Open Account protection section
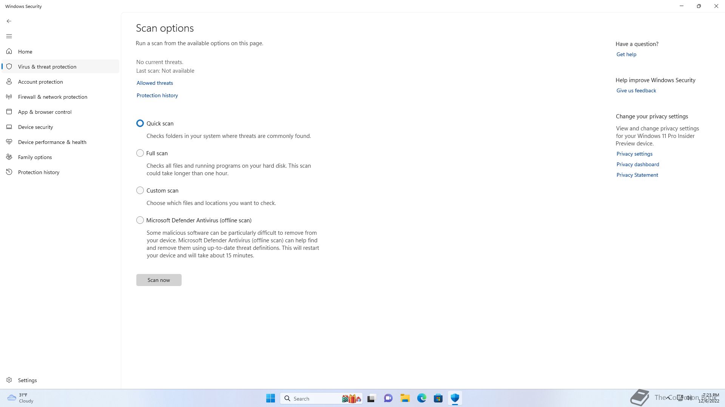725x407 pixels. click(60, 81)
